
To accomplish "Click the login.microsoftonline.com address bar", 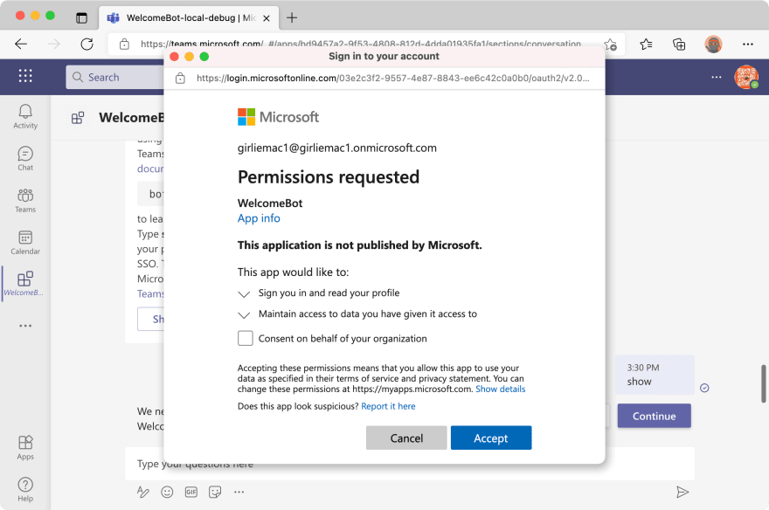I will 392,79.
